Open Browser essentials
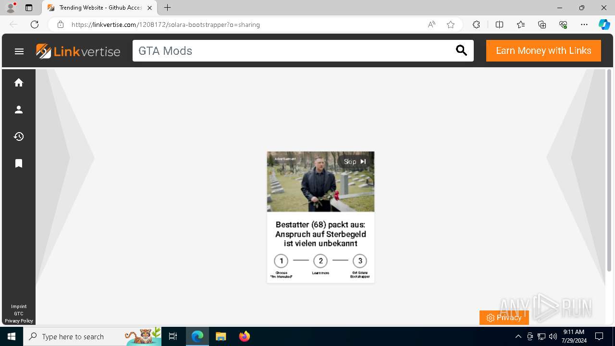 pyautogui.click(x=563, y=25)
